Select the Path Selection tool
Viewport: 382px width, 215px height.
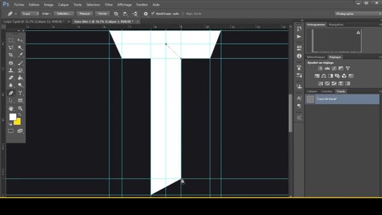pos(11,100)
